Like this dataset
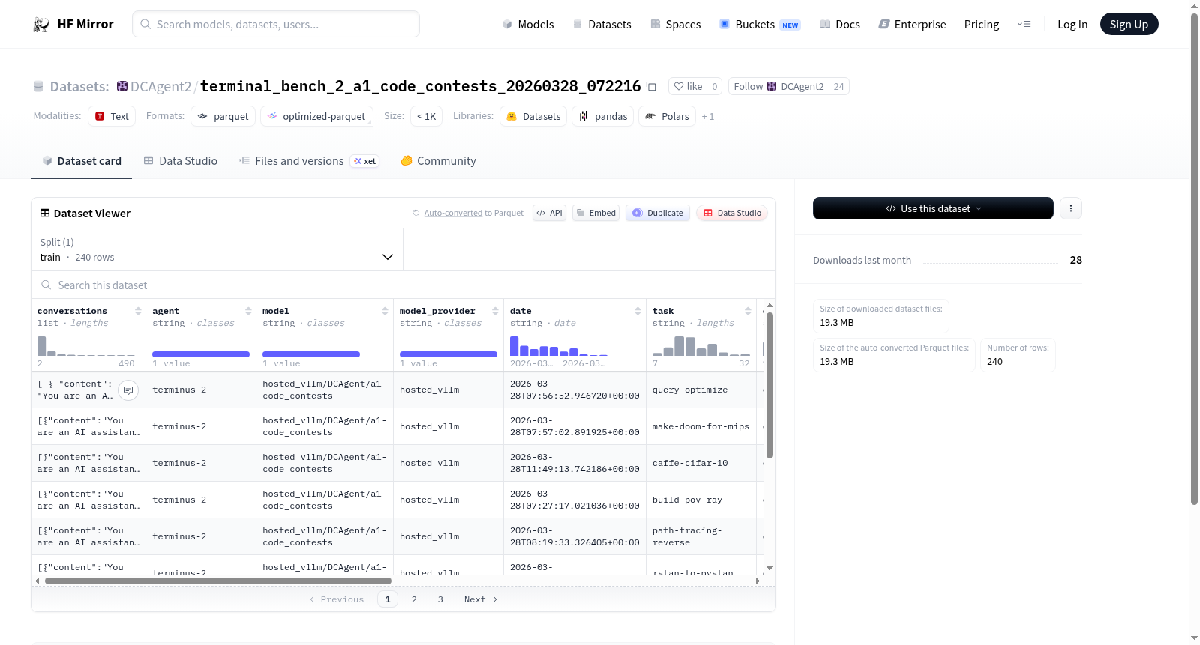Image resolution: width=1200 pixels, height=645 pixels. point(688,86)
